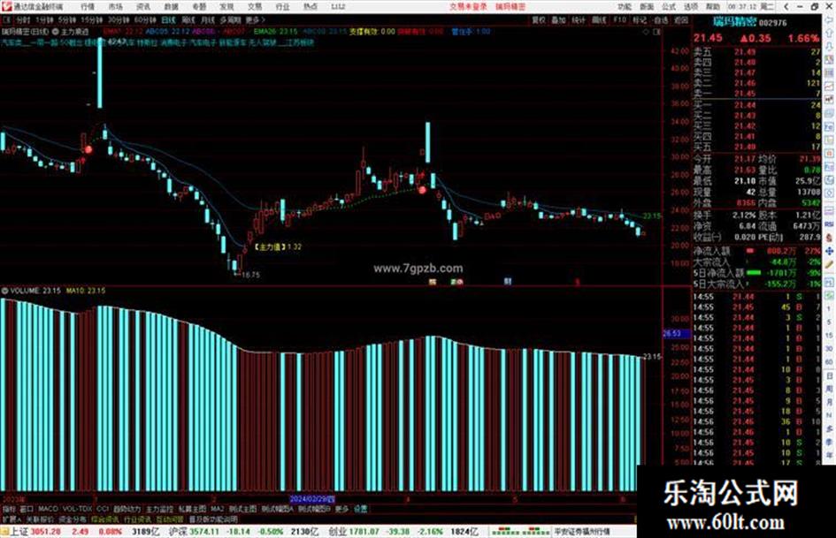Switch chart to 5分钟 period
The height and width of the screenshot is (538, 836).
[x=67, y=20]
